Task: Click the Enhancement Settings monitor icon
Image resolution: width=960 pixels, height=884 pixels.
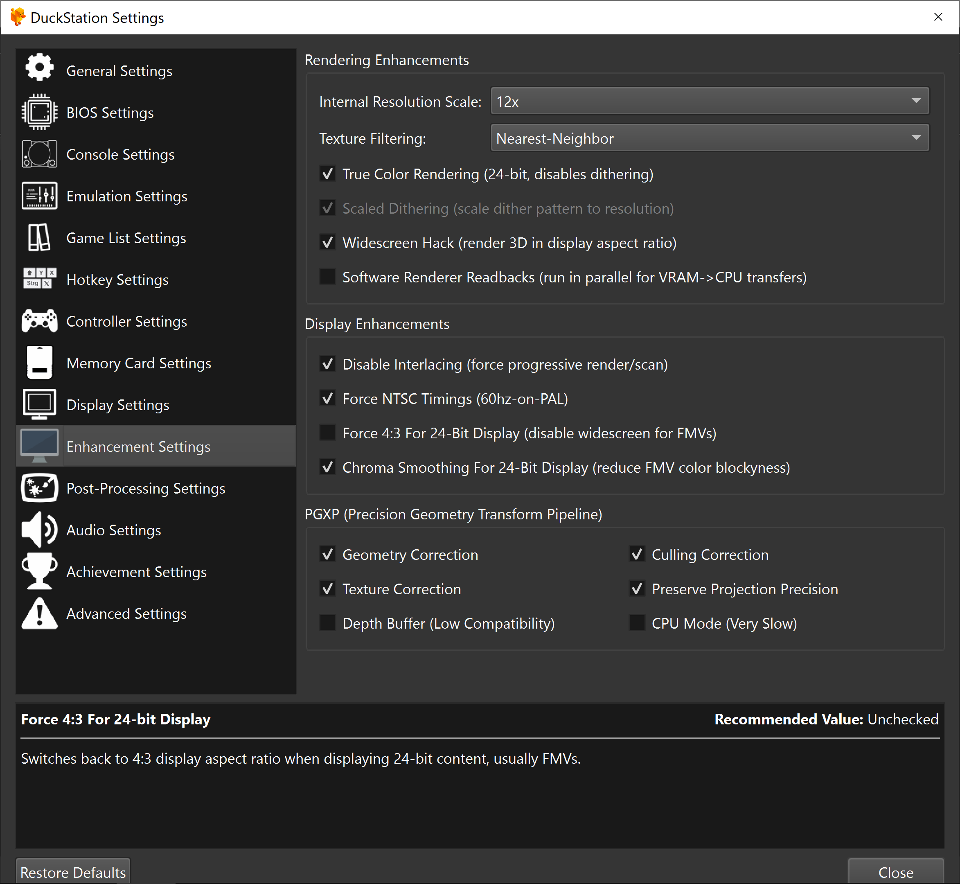Action: (x=39, y=447)
